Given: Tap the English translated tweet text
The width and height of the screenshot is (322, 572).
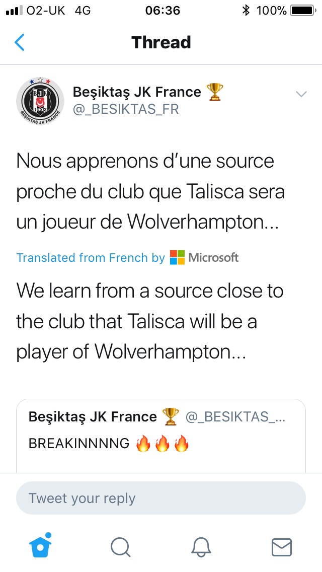Looking at the screenshot, I should (149, 321).
